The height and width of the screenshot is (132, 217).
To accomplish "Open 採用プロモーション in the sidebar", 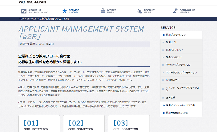I will [x=181, y=35].
